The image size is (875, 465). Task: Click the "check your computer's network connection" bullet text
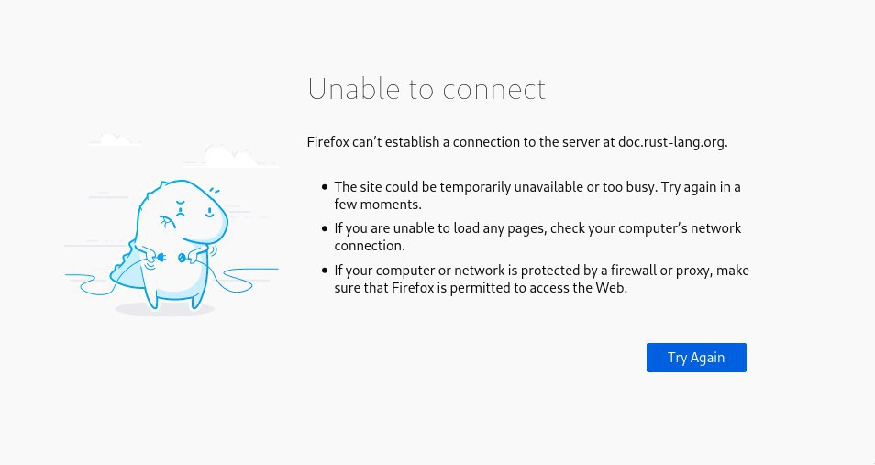click(537, 237)
